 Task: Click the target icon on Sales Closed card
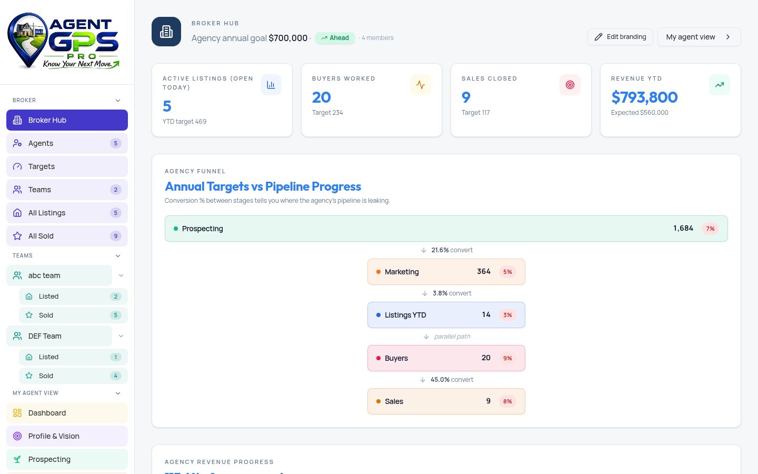pos(570,85)
